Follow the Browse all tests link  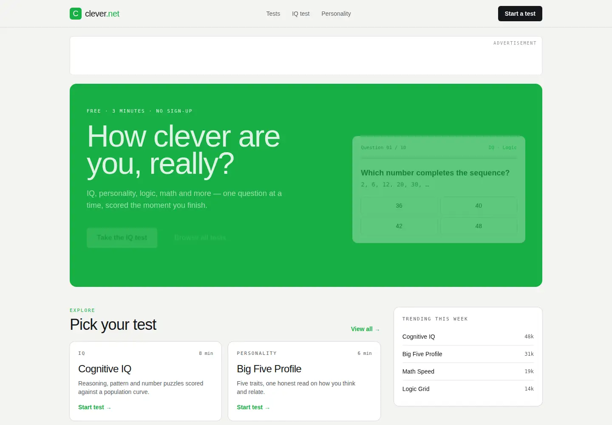click(200, 238)
